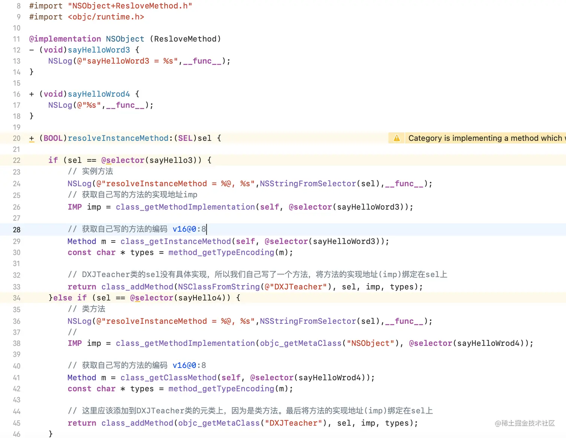The image size is (566, 438).
Task: Click the resolveInstanceMethod: method name on line 20
Action: pos(120,138)
